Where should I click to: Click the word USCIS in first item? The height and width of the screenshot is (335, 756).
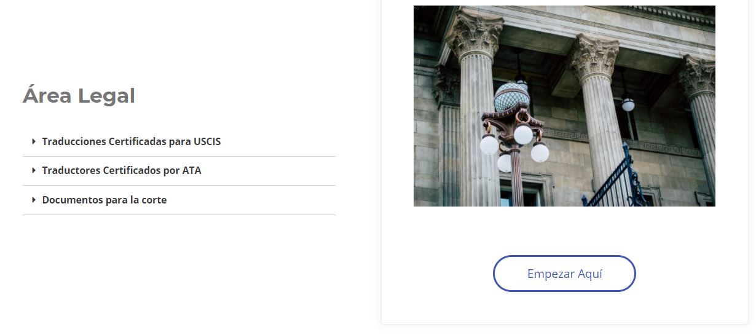pos(207,141)
